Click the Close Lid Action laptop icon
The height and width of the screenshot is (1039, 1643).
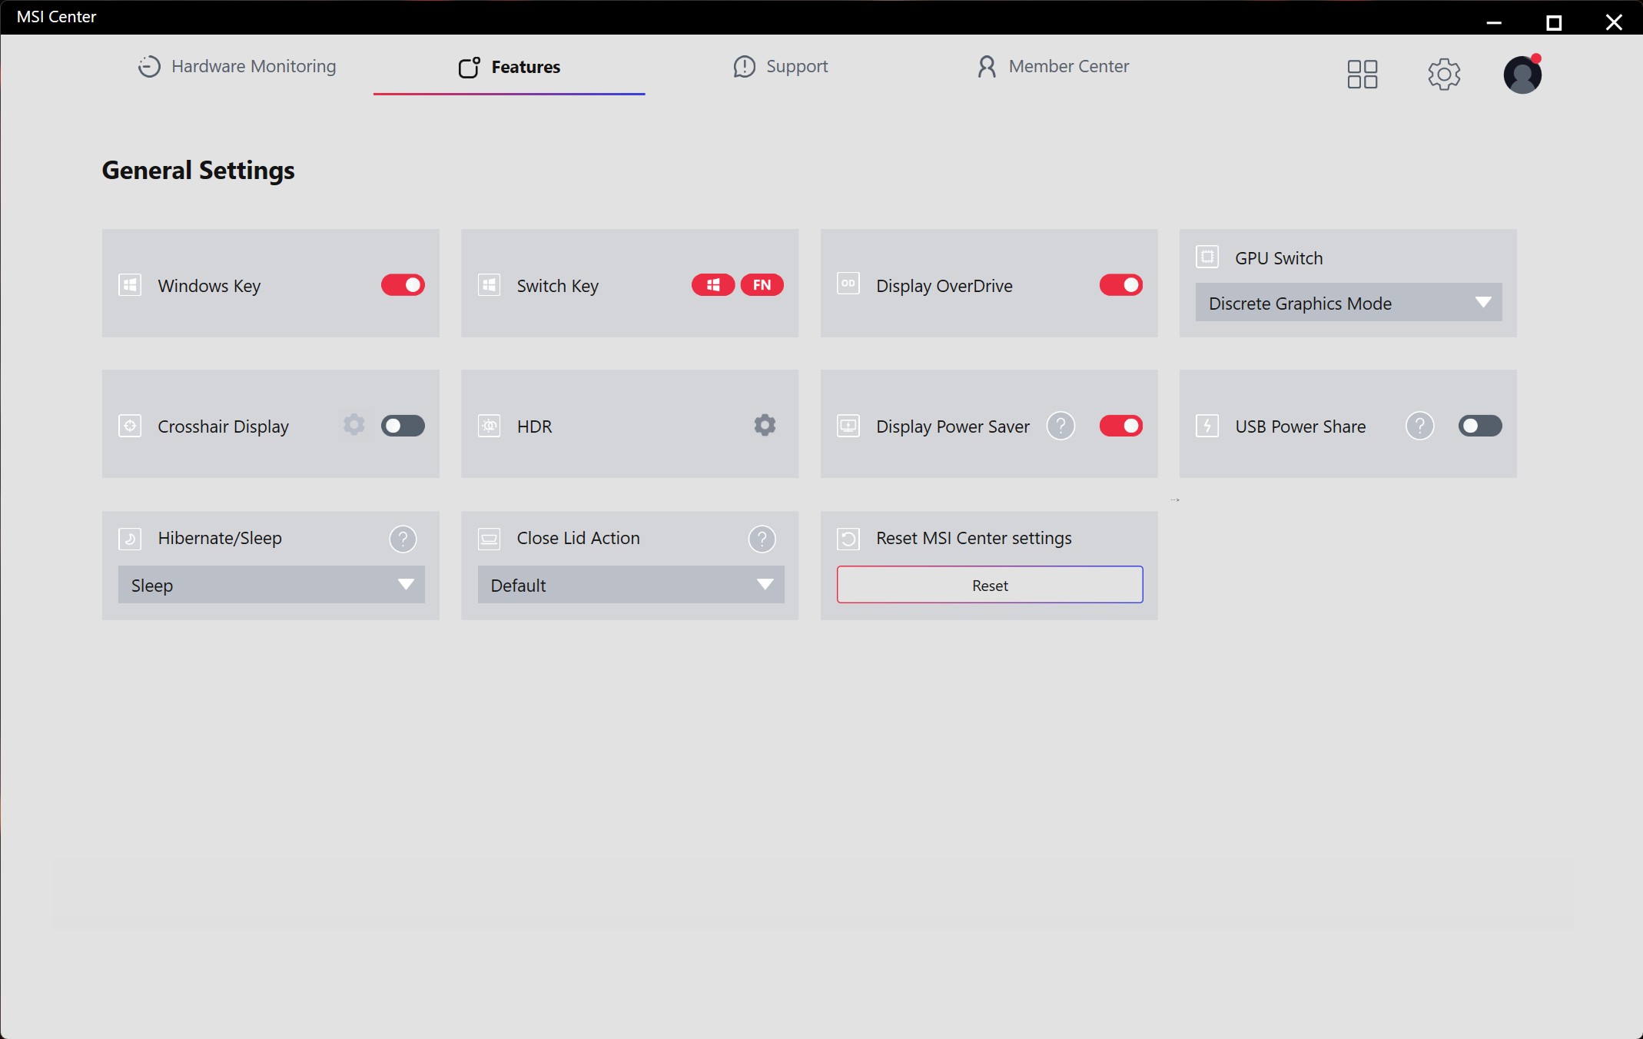[x=489, y=539]
